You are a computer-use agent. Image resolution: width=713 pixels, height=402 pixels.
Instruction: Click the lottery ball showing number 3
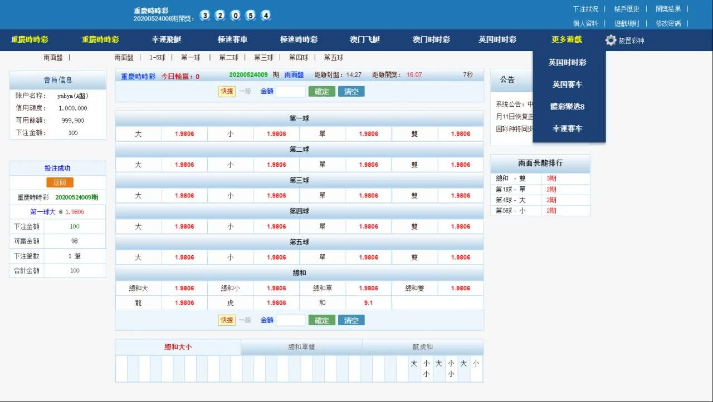205,16
